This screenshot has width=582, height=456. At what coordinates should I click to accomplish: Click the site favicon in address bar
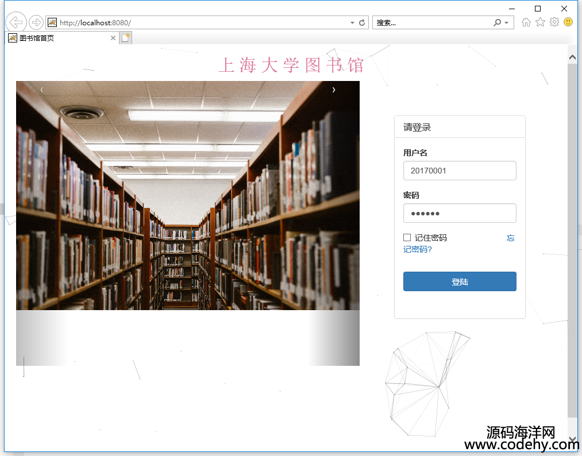52,22
